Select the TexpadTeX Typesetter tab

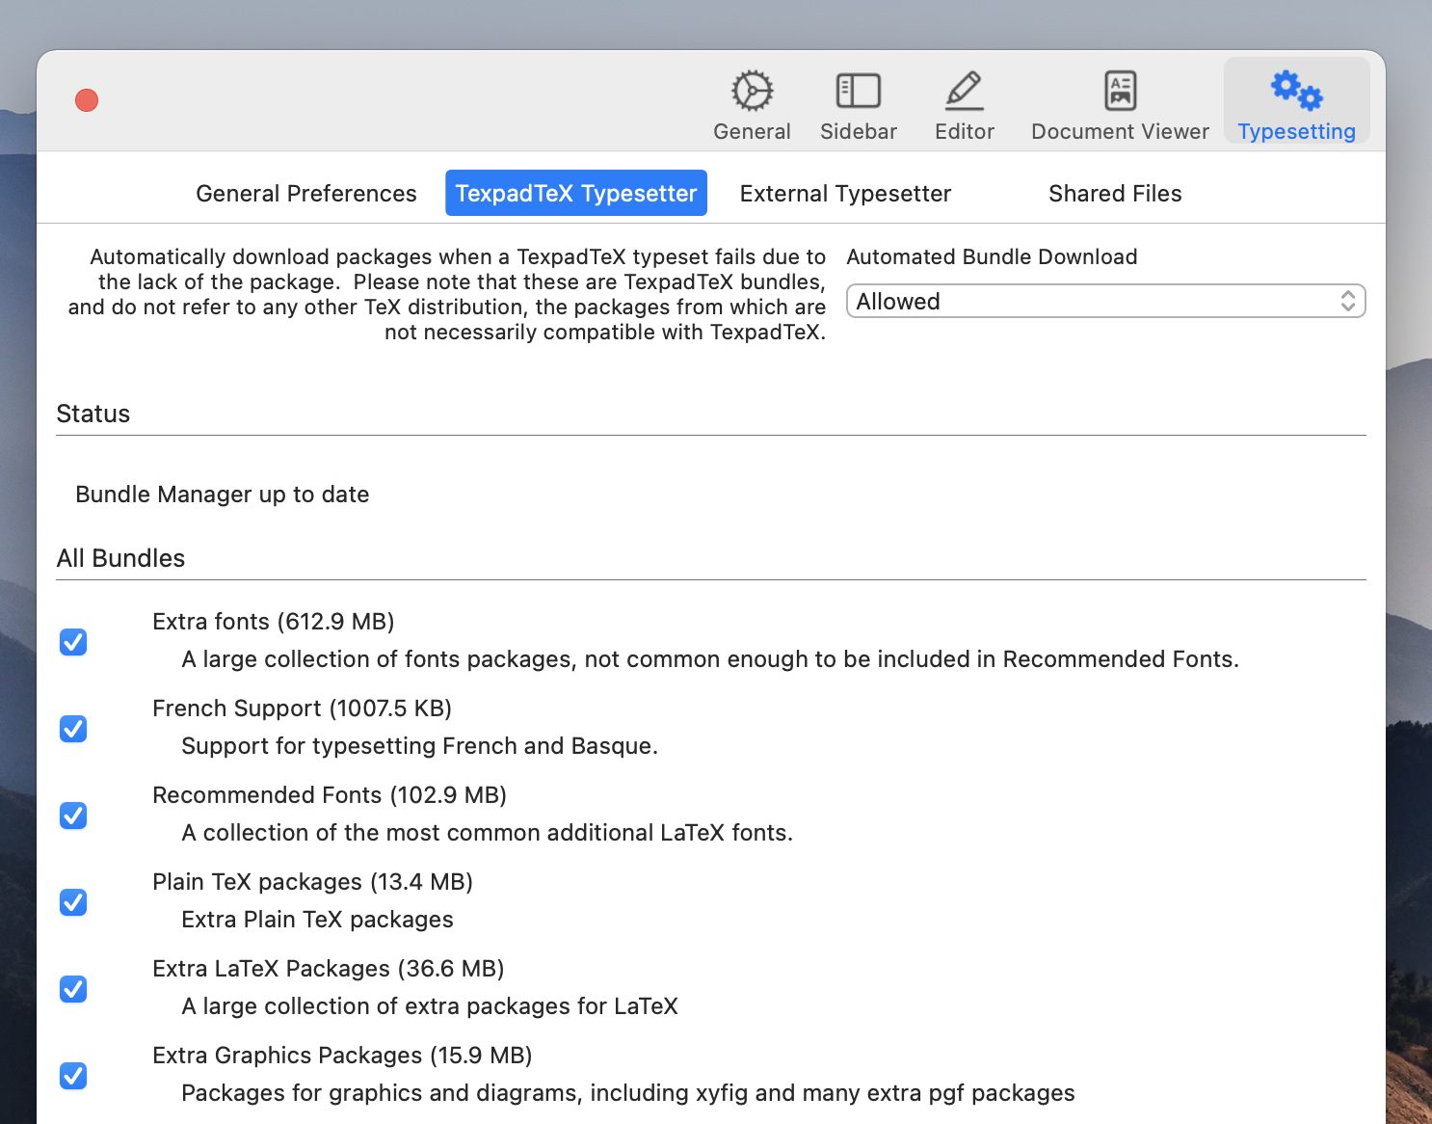coord(576,194)
